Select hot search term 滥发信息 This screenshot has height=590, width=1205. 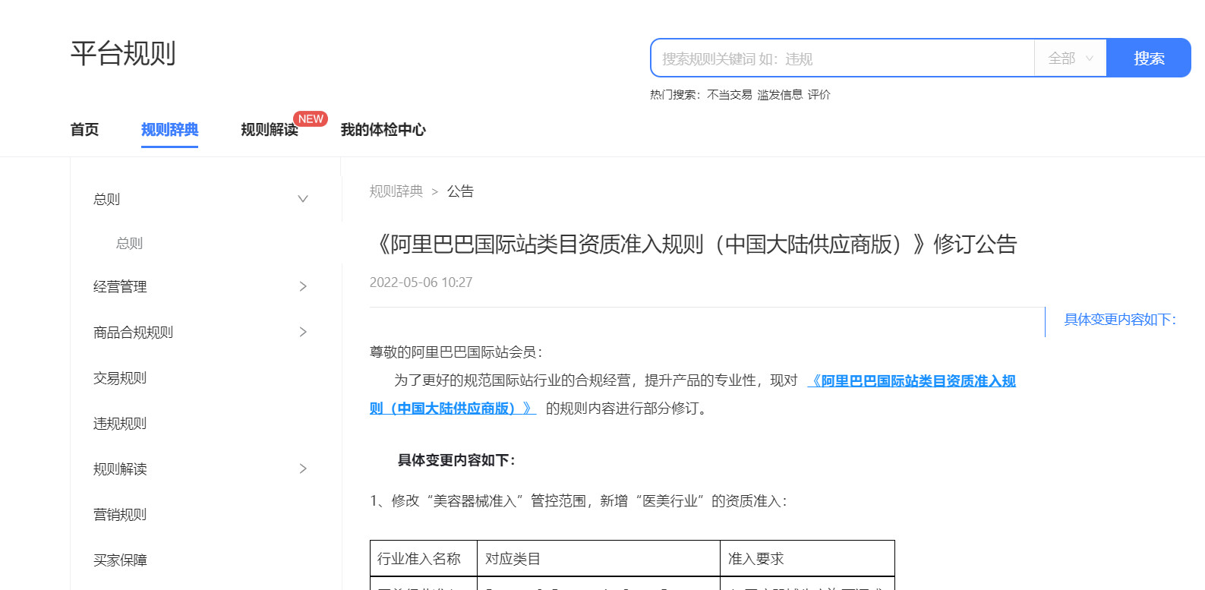pos(780,95)
